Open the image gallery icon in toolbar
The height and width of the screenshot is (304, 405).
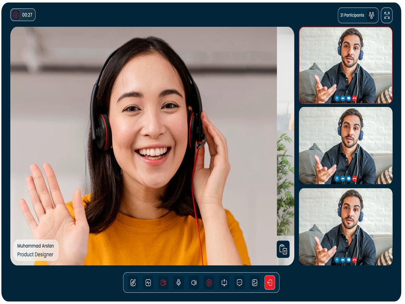[255, 283]
